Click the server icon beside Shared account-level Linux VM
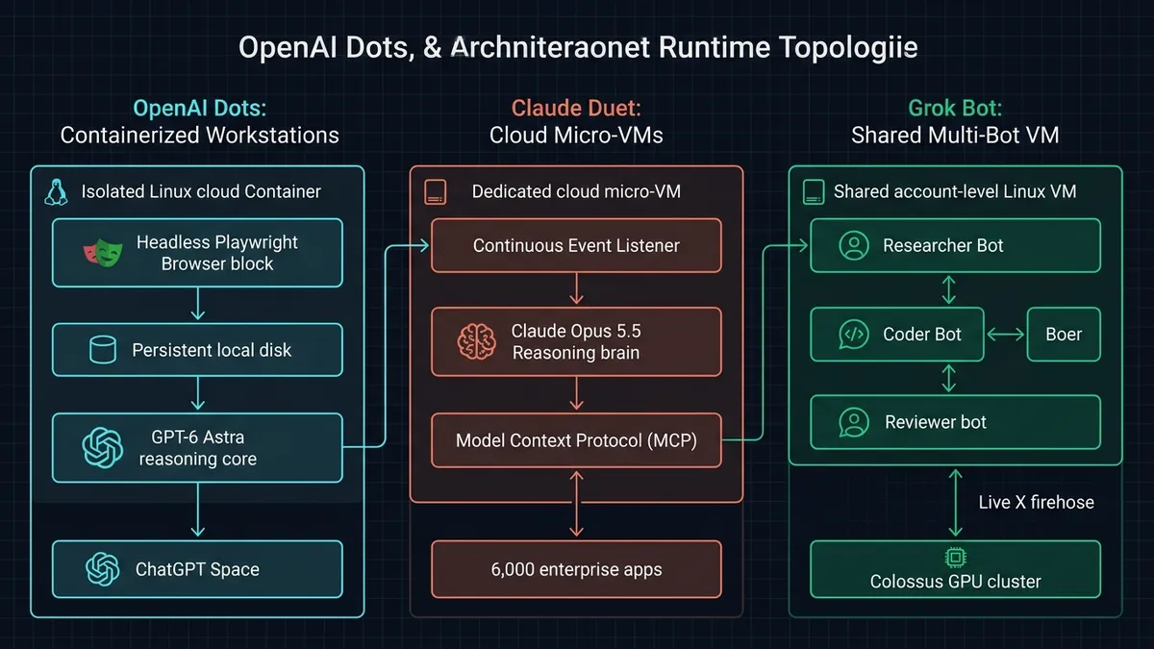Screen dimensions: 1154x649 (x=815, y=191)
